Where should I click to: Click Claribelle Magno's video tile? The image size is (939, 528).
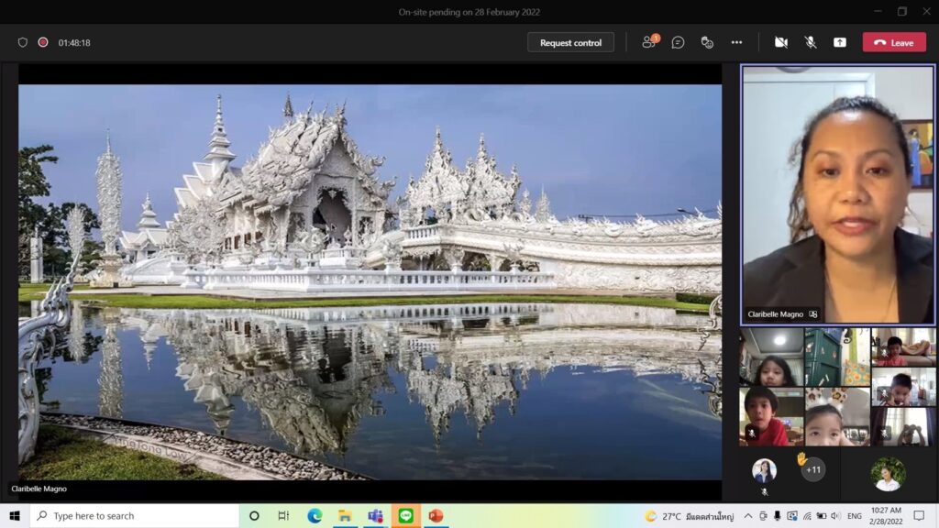point(838,194)
